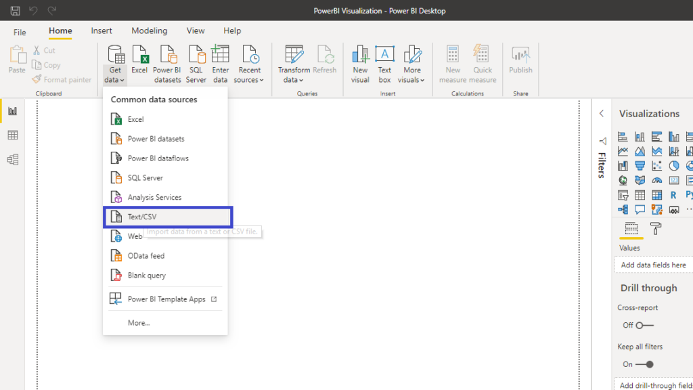Switch to Data view in left sidebar

coord(12,135)
